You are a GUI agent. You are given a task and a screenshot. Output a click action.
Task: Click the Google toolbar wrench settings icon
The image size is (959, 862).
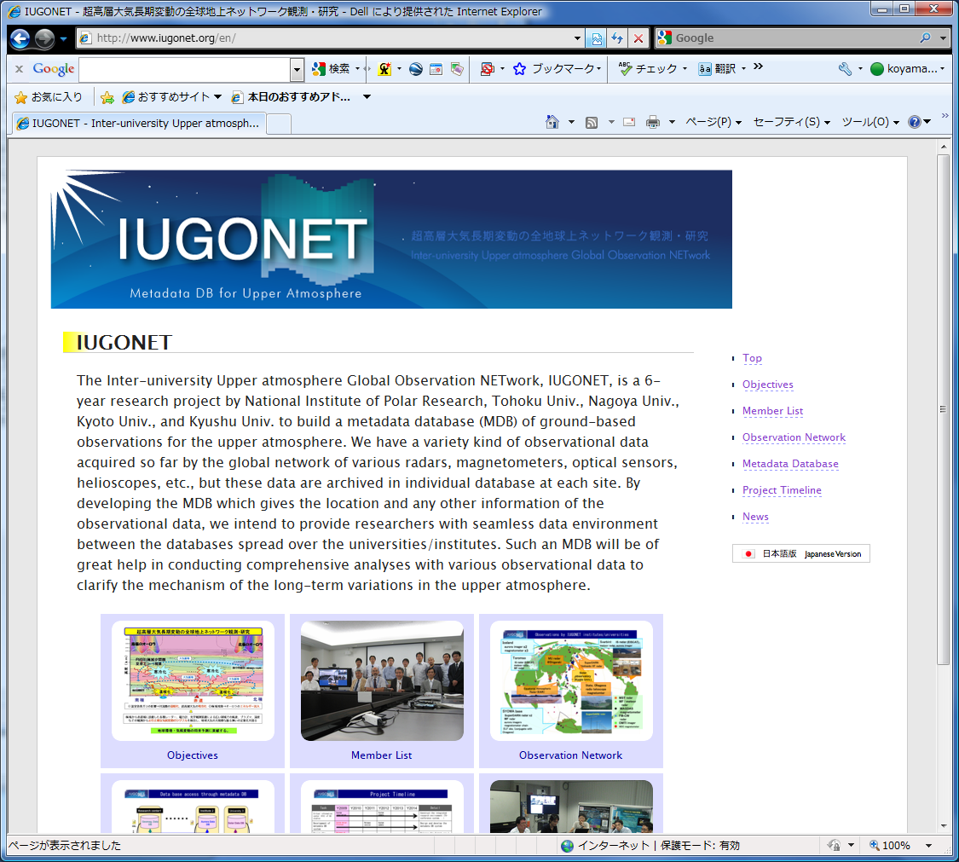point(845,69)
